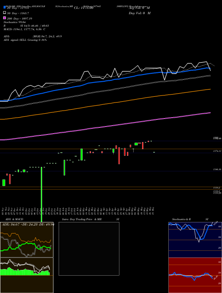
Task: Click the 1146.16 price level axis label
Action: tap(217, 169)
